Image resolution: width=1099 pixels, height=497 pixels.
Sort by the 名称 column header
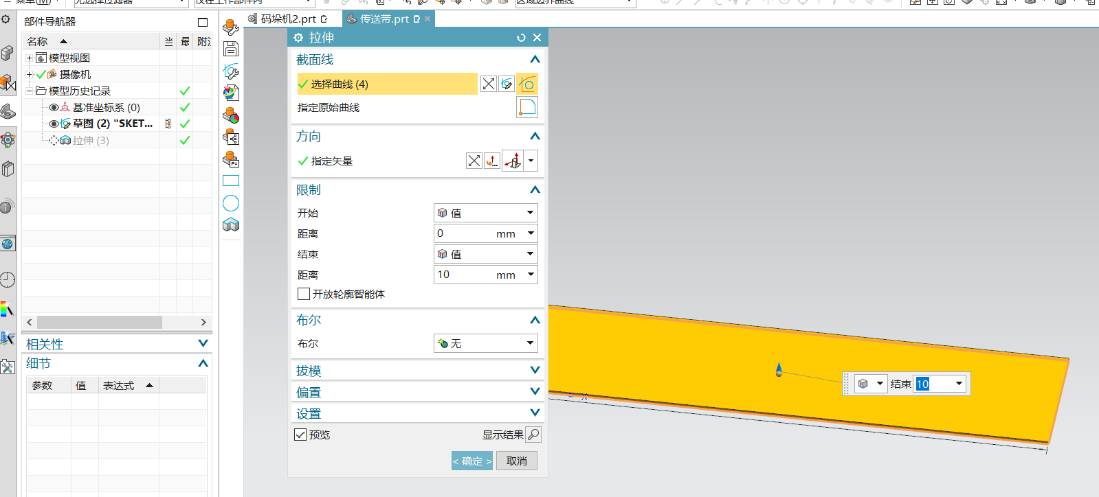(x=91, y=41)
